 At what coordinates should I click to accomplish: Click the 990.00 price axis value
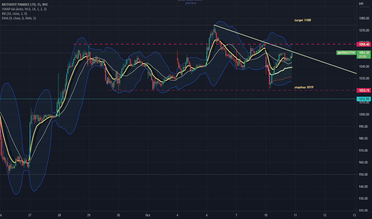tap(364, 127)
